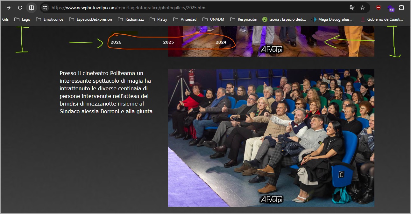The image size is (411, 214).
Task: Click the translate page icon
Action: pos(352,8)
